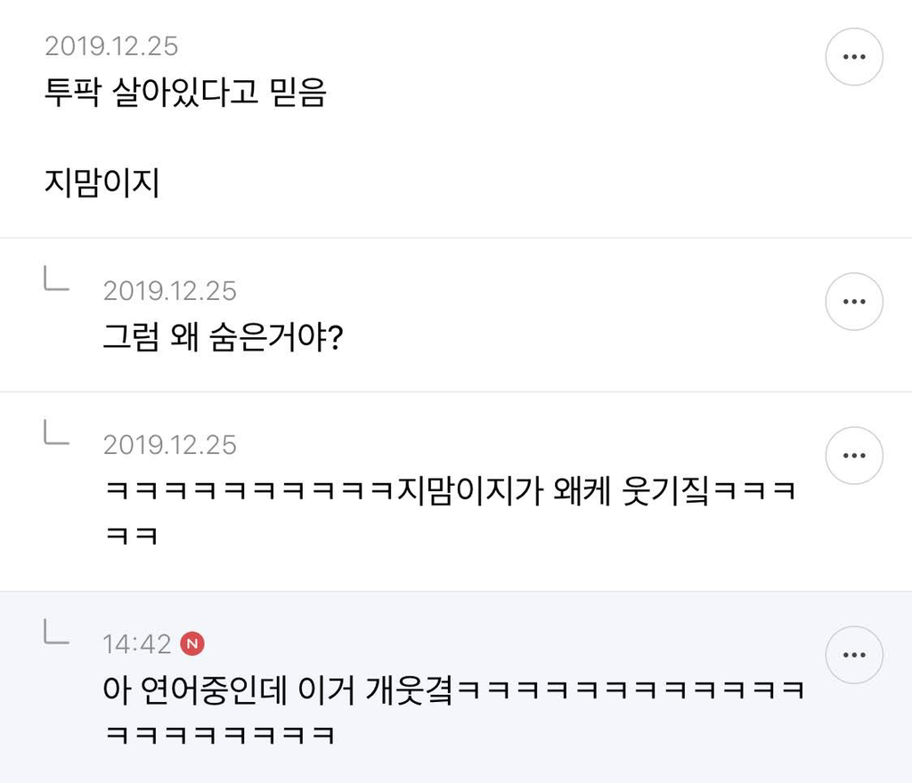This screenshot has width=912, height=783.
Task: Click the red N new-comment badge
Action: tap(191, 643)
